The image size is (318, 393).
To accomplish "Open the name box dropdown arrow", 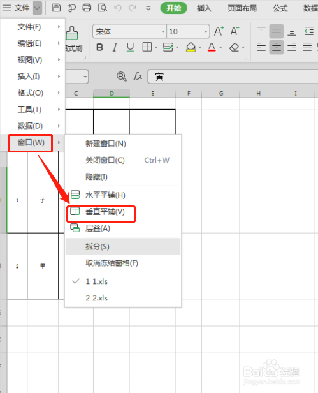I will tap(85, 77).
